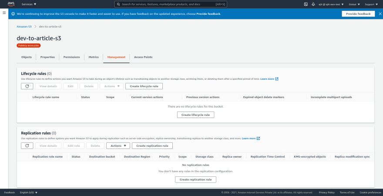This screenshot has height=196, width=383.
Task: Click the lifecycle Edit button
Action: point(71,86)
